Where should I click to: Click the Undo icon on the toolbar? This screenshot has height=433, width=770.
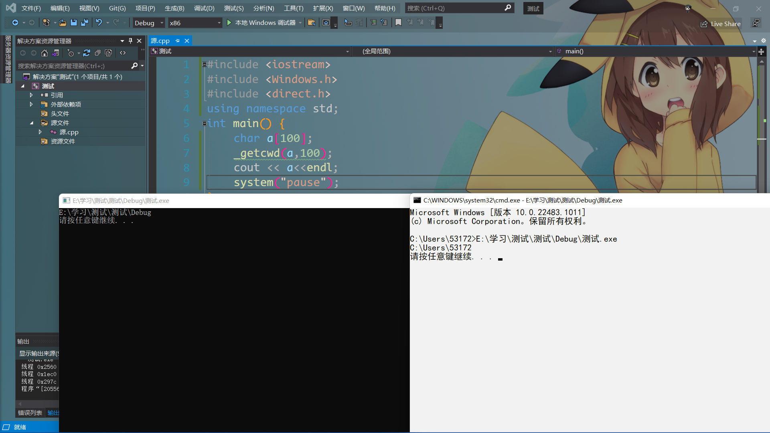click(99, 23)
